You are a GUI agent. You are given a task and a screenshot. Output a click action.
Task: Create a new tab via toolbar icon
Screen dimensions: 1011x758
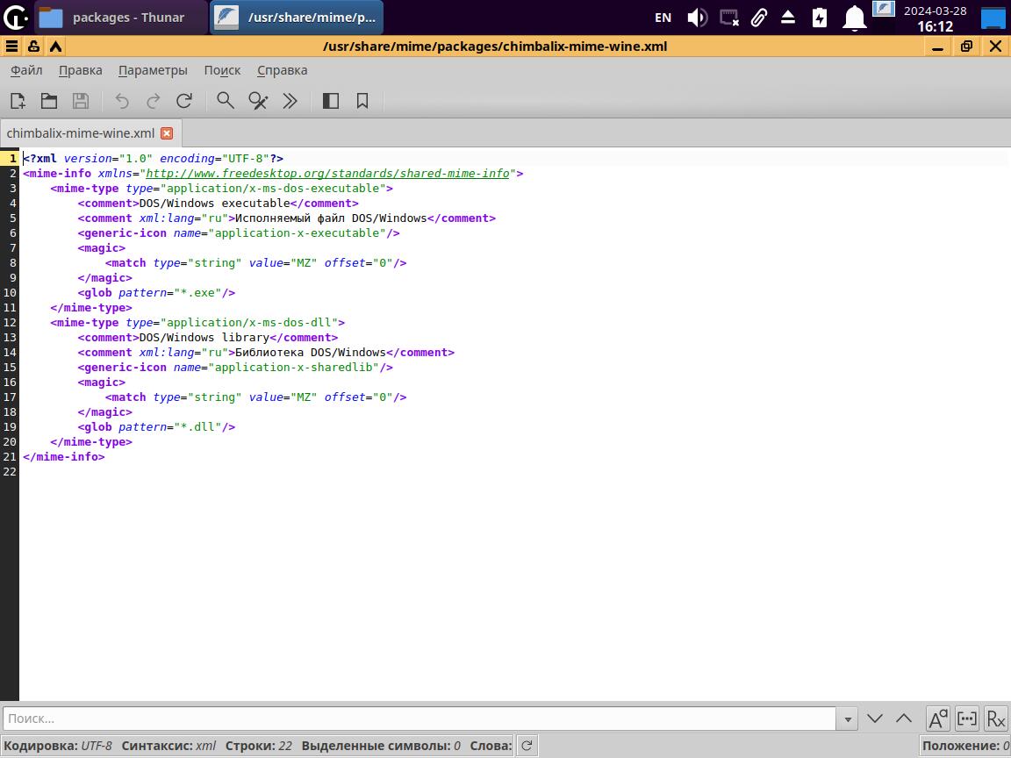[x=18, y=101]
